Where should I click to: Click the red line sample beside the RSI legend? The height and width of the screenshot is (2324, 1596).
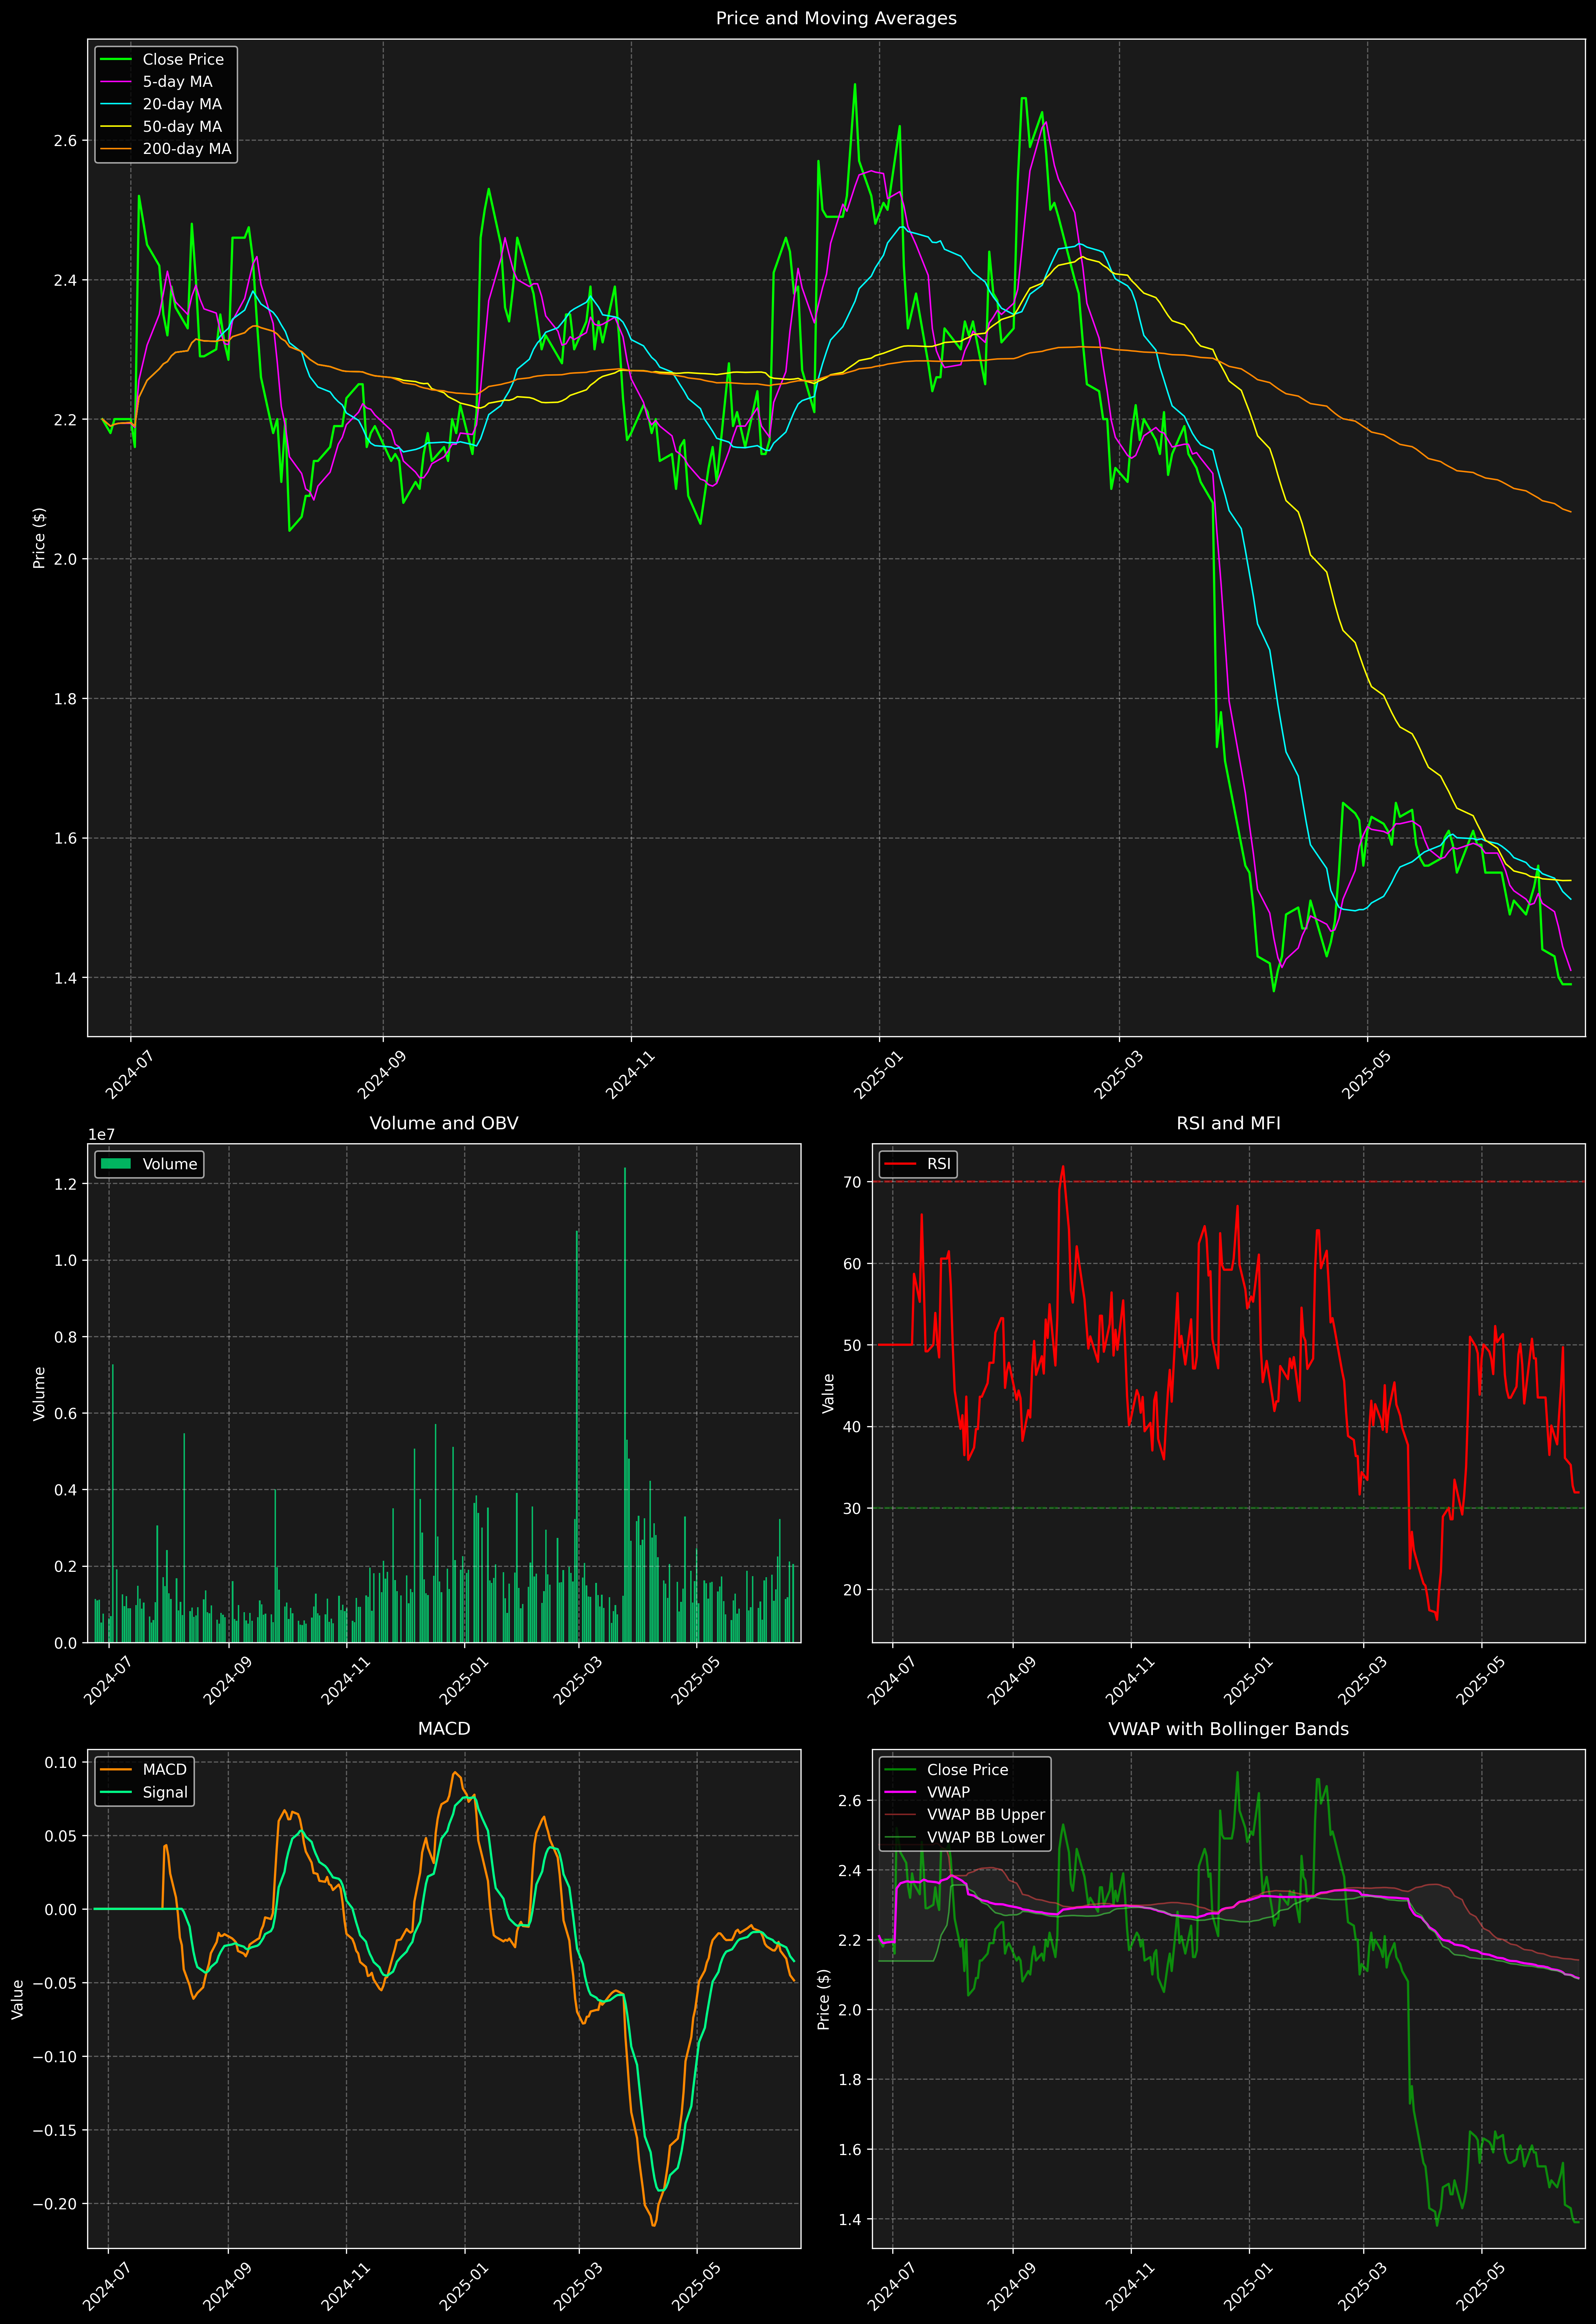(x=901, y=1164)
